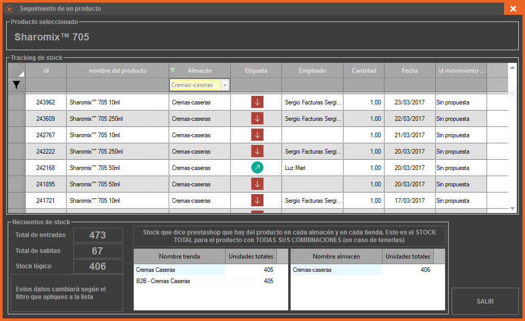Click the black funnel filter icon
Screen dimensions: 525x321
(17, 85)
